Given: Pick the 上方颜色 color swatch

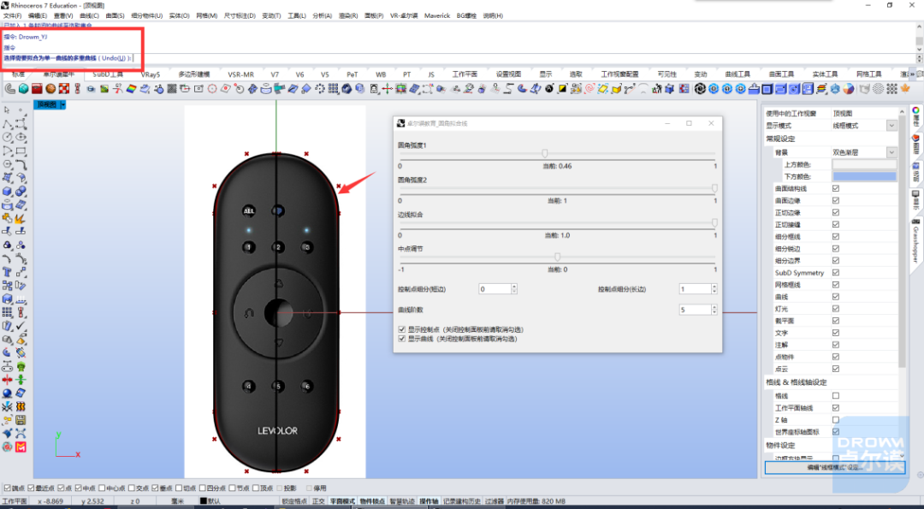Looking at the screenshot, I should [864, 165].
